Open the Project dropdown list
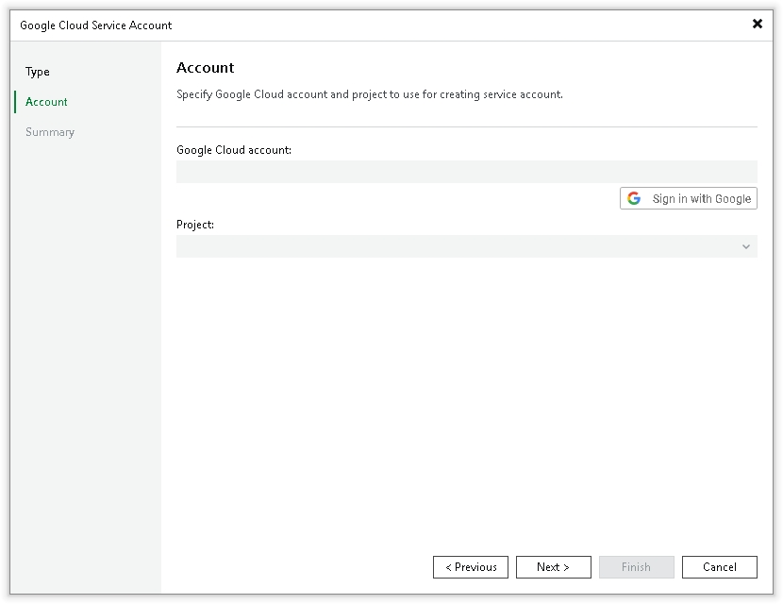 tap(466, 246)
